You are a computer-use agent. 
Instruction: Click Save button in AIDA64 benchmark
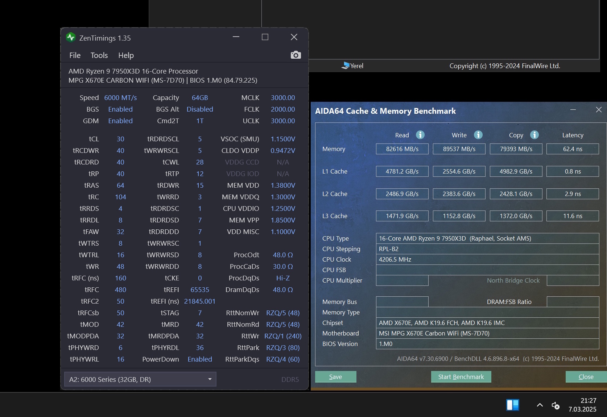(335, 377)
